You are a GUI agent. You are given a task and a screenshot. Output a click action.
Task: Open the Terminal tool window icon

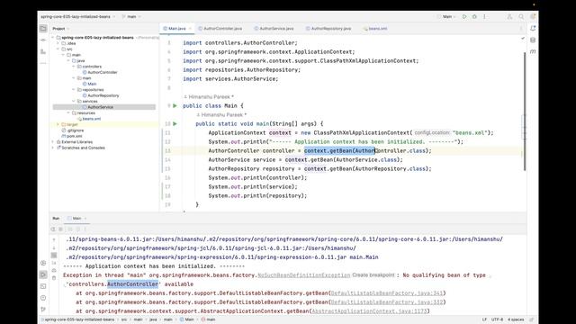point(43,286)
